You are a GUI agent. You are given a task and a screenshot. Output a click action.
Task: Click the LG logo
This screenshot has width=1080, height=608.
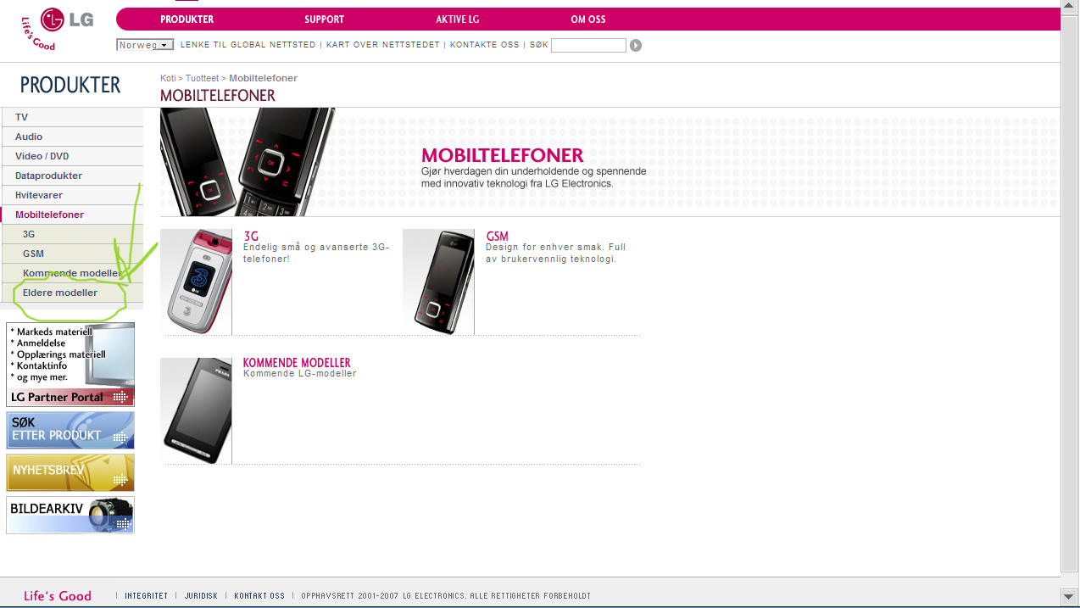tap(58, 28)
